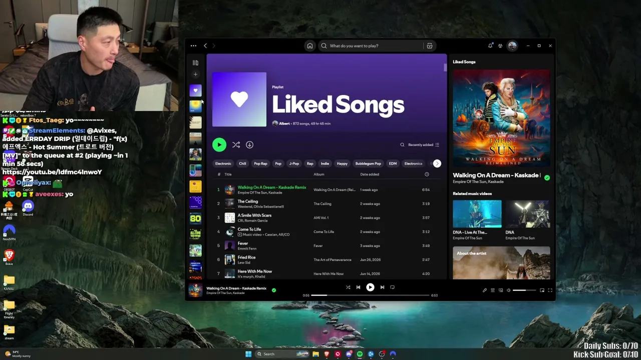Filter songs by J-Pop genre
Screen dimensions: 641x360
(294, 163)
